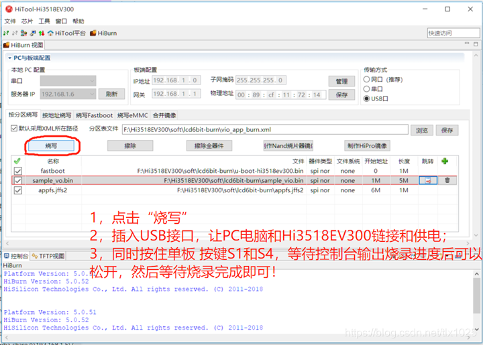Click the HiTool application logo icon
The height and width of the screenshot is (345, 483).
[x=9, y=9]
